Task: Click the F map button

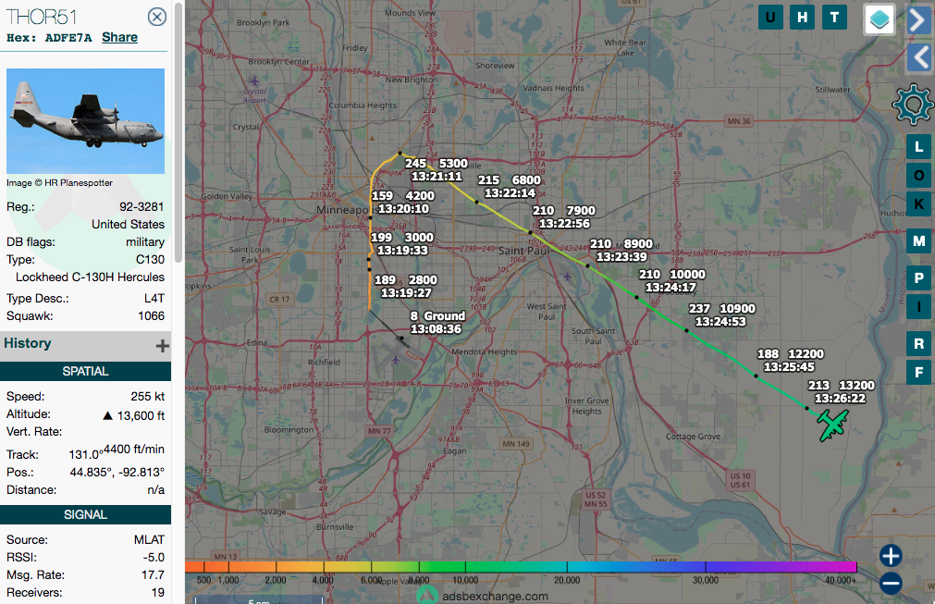Action: 918,373
